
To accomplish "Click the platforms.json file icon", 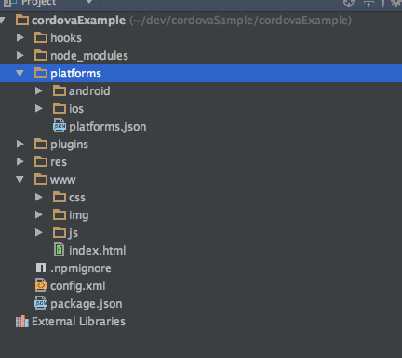I will [60, 126].
